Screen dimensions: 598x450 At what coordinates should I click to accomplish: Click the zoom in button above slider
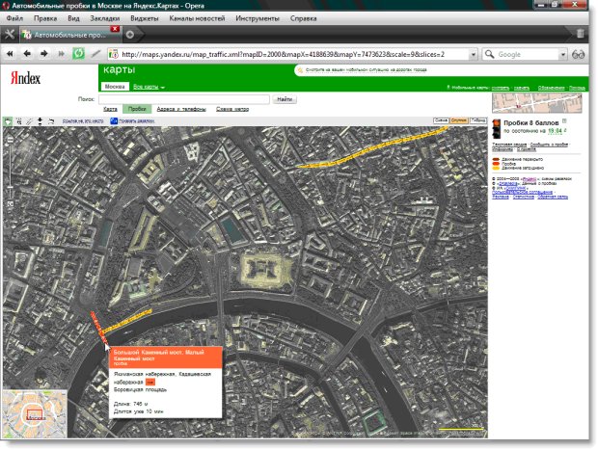[x=11, y=140]
